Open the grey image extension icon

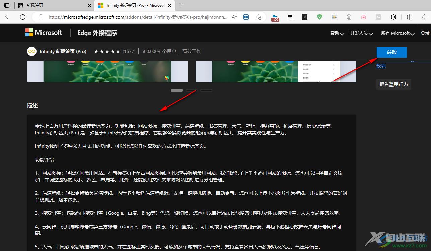point(378,17)
